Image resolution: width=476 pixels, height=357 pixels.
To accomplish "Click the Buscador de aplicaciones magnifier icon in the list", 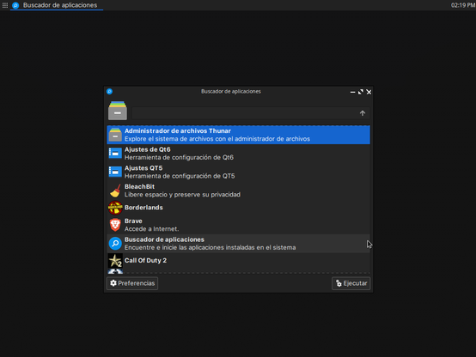I will pyautogui.click(x=115, y=243).
